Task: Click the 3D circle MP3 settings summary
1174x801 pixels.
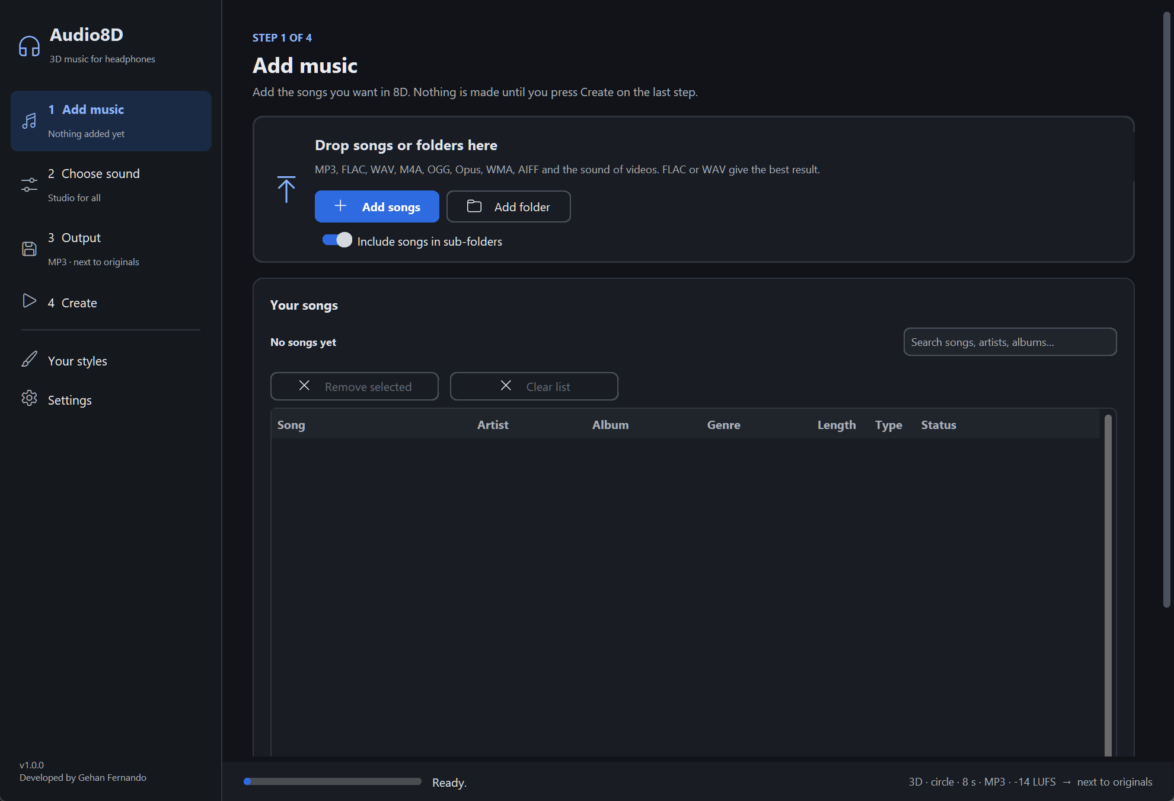Action: 1031,782
